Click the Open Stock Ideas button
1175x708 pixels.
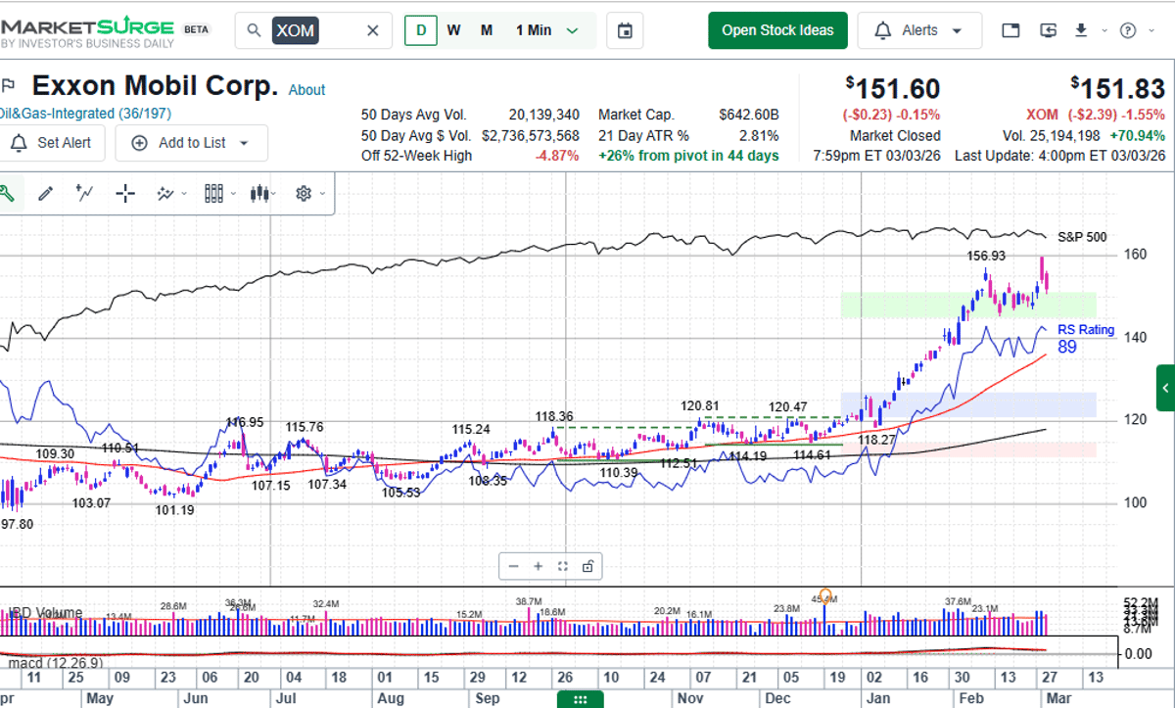click(x=777, y=30)
